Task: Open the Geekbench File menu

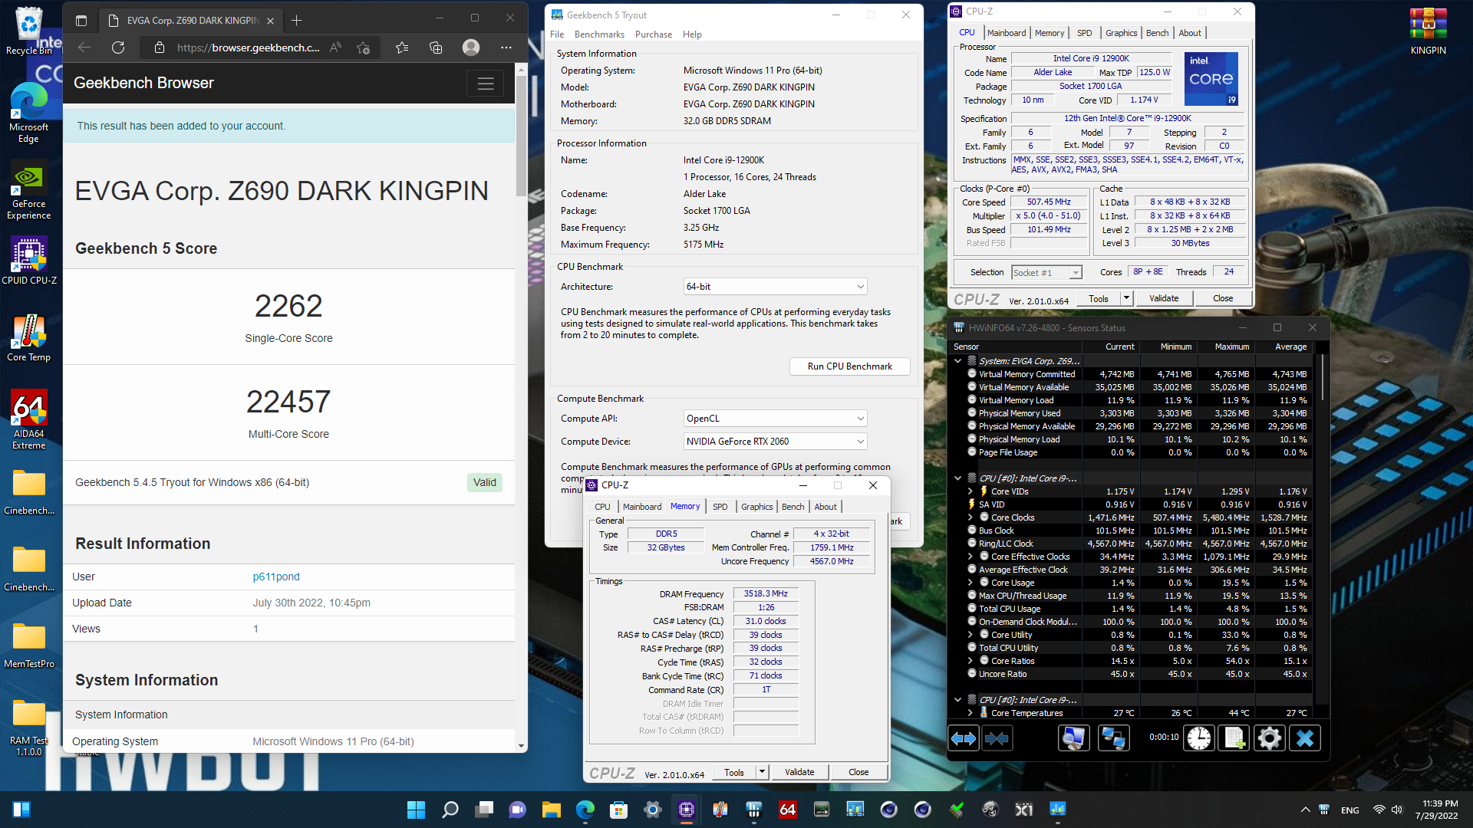Action: 557,34
